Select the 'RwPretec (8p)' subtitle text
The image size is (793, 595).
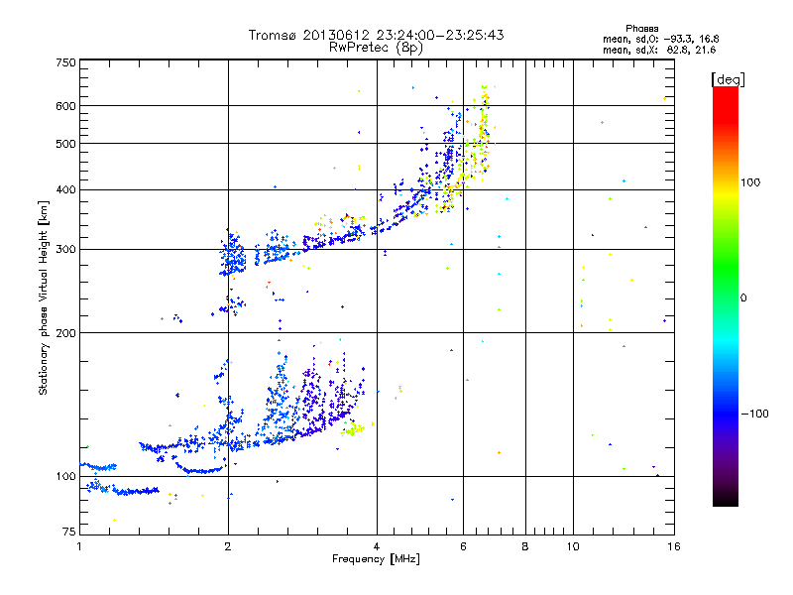376,48
